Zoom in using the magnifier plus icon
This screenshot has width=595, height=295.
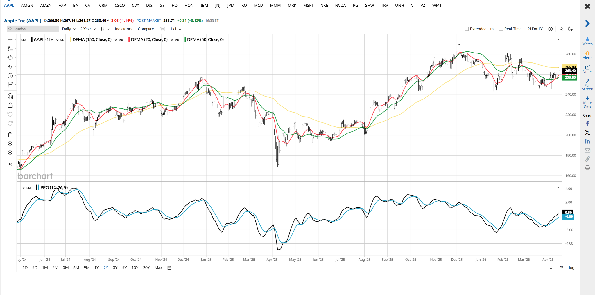(x=10, y=144)
